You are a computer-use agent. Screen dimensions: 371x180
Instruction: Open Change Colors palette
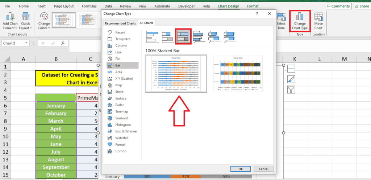click(x=44, y=21)
